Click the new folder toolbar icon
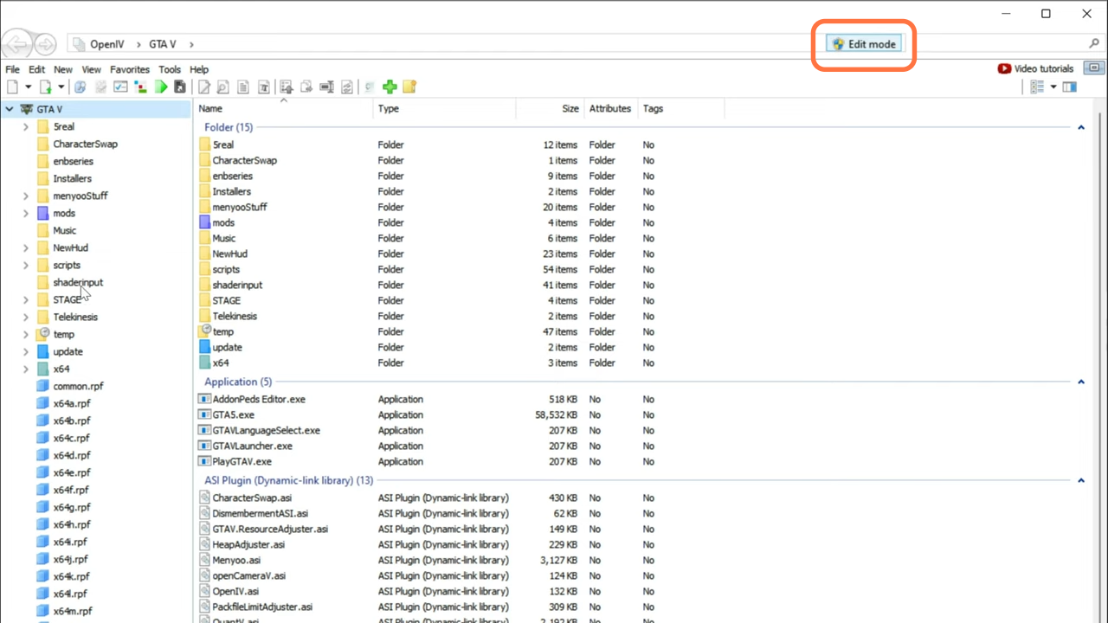This screenshot has height=623, width=1108. click(x=409, y=87)
